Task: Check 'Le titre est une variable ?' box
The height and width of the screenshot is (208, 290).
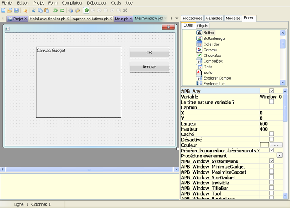Action: coord(272,102)
